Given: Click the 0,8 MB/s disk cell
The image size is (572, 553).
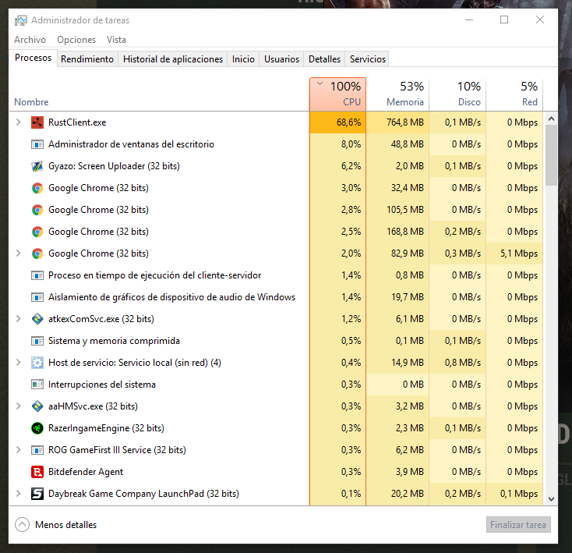Looking at the screenshot, I should coord(457,363).
